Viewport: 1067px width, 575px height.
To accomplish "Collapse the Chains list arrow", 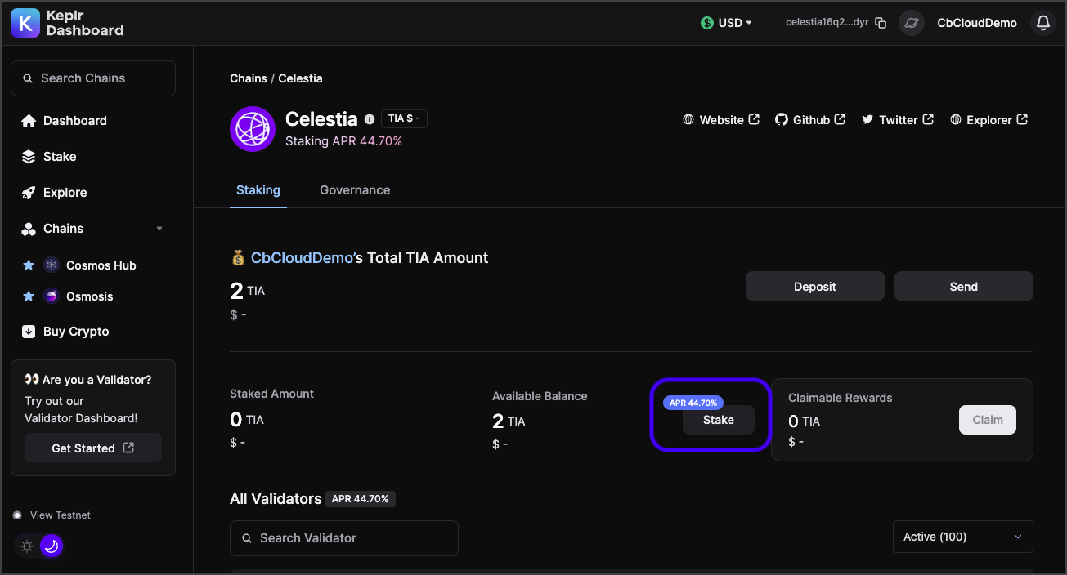I will (x=159, y=229).
